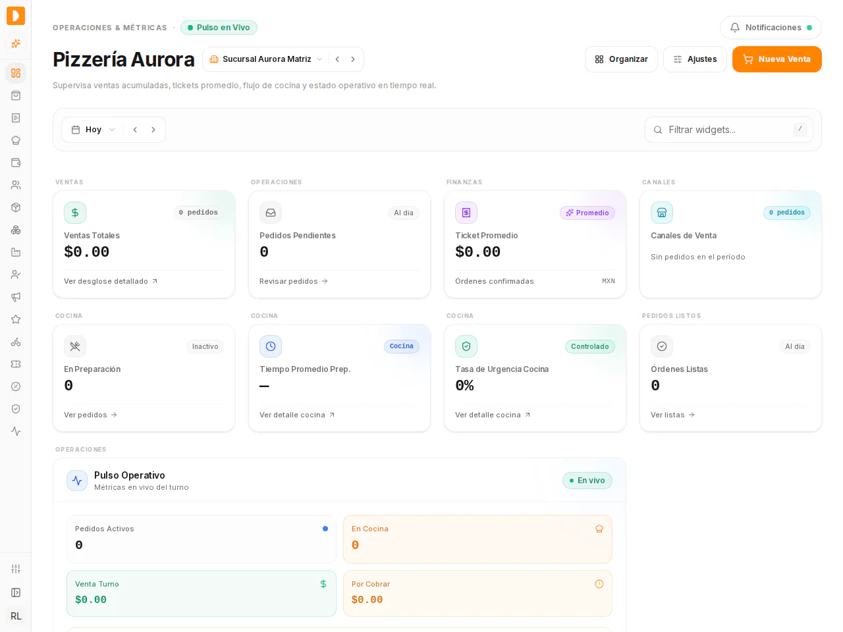Click the Pulso en Vivo status badge
Image resolution: width=843 pixels, height=632 pixels.
click(219, 28)
